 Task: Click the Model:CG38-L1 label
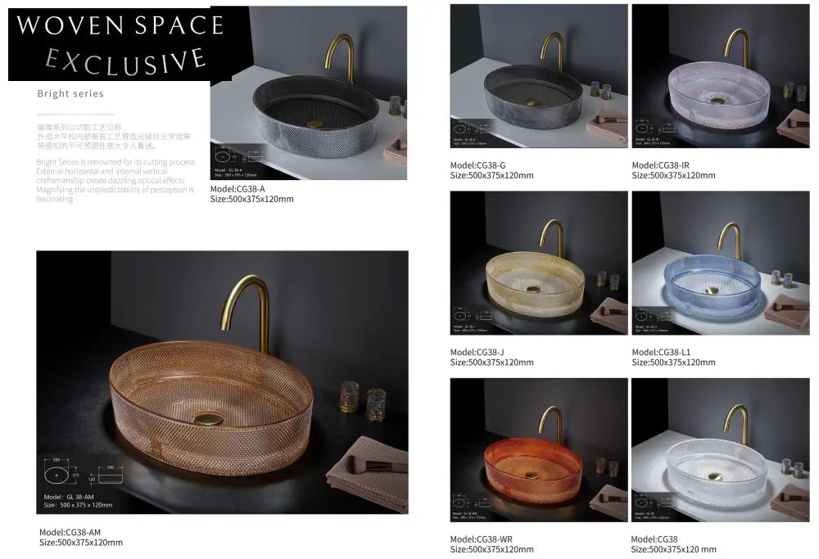661,352
